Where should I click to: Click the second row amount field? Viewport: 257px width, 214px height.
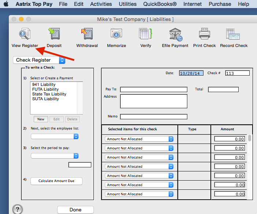(x=230, y=148)
